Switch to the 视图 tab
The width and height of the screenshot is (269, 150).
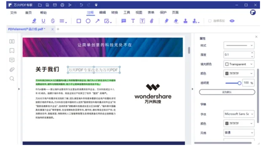click(139, 12)
